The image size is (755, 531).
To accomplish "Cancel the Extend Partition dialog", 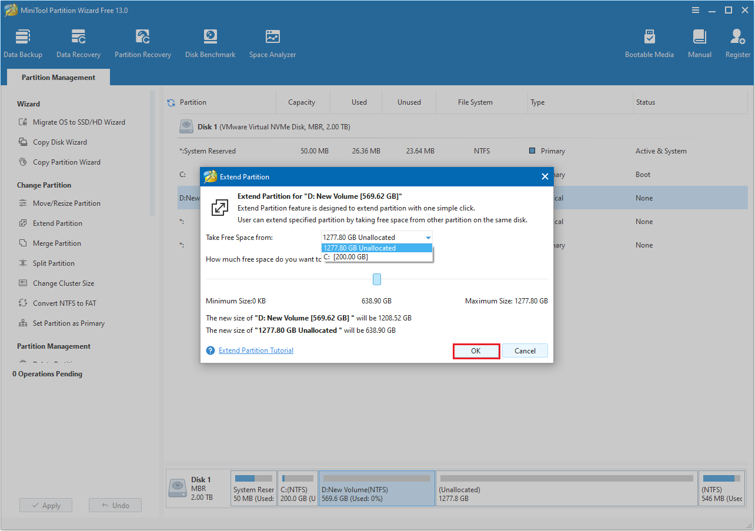I will (x=525, y=351).
